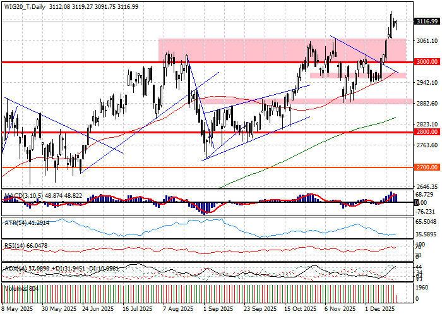Click the ATR(14) indicator label
442x316 pixels.
point(18,222)
